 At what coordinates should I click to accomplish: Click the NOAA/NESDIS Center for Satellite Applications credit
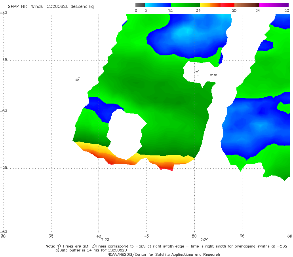coord(164,254)
